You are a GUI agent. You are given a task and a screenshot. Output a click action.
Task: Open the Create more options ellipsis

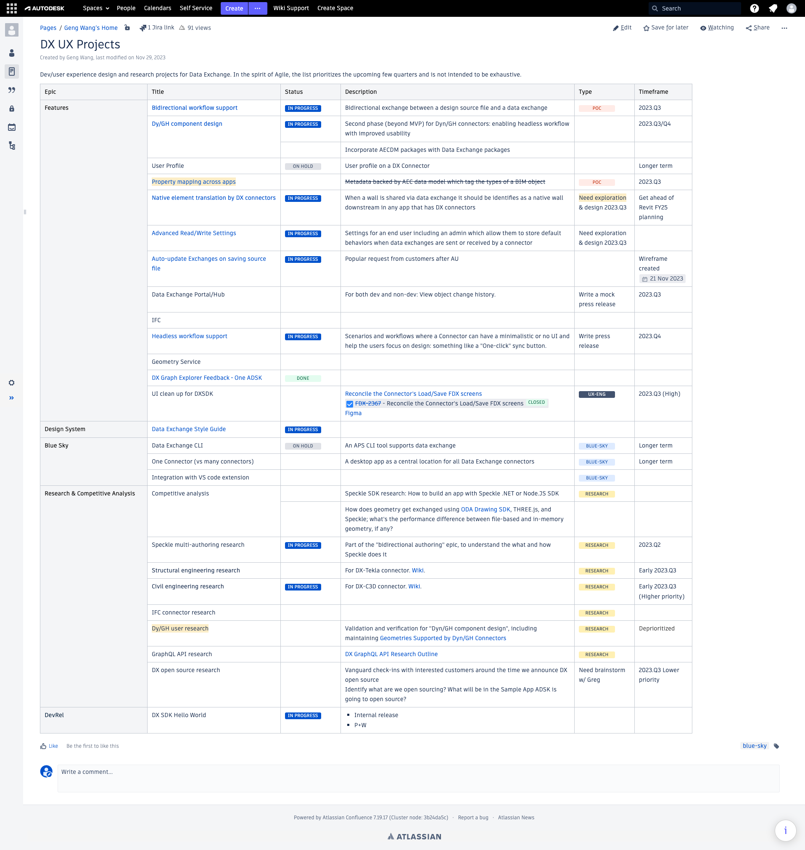(257, 8)
